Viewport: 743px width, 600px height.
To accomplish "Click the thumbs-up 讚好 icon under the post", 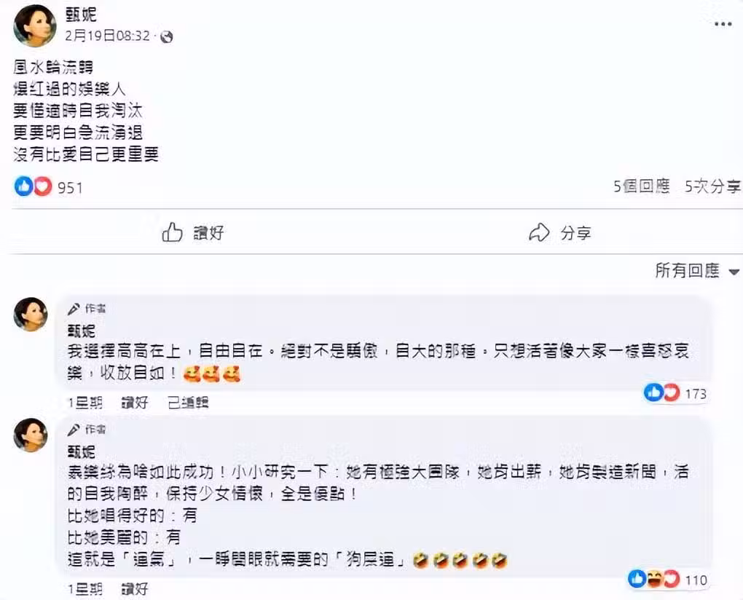I will point(172,232).
